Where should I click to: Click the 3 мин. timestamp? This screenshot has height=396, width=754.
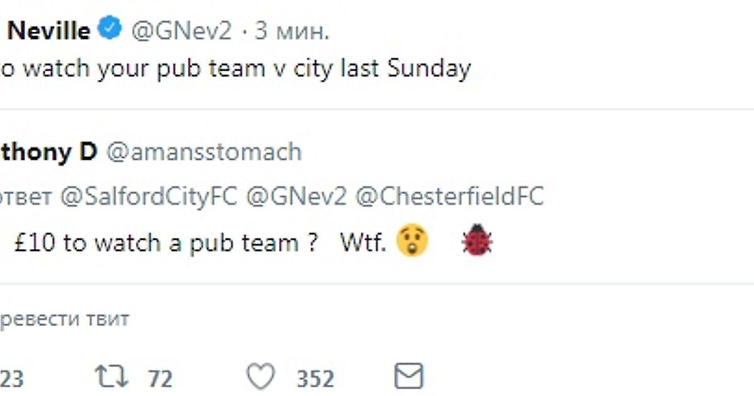(x=292, y=31)
